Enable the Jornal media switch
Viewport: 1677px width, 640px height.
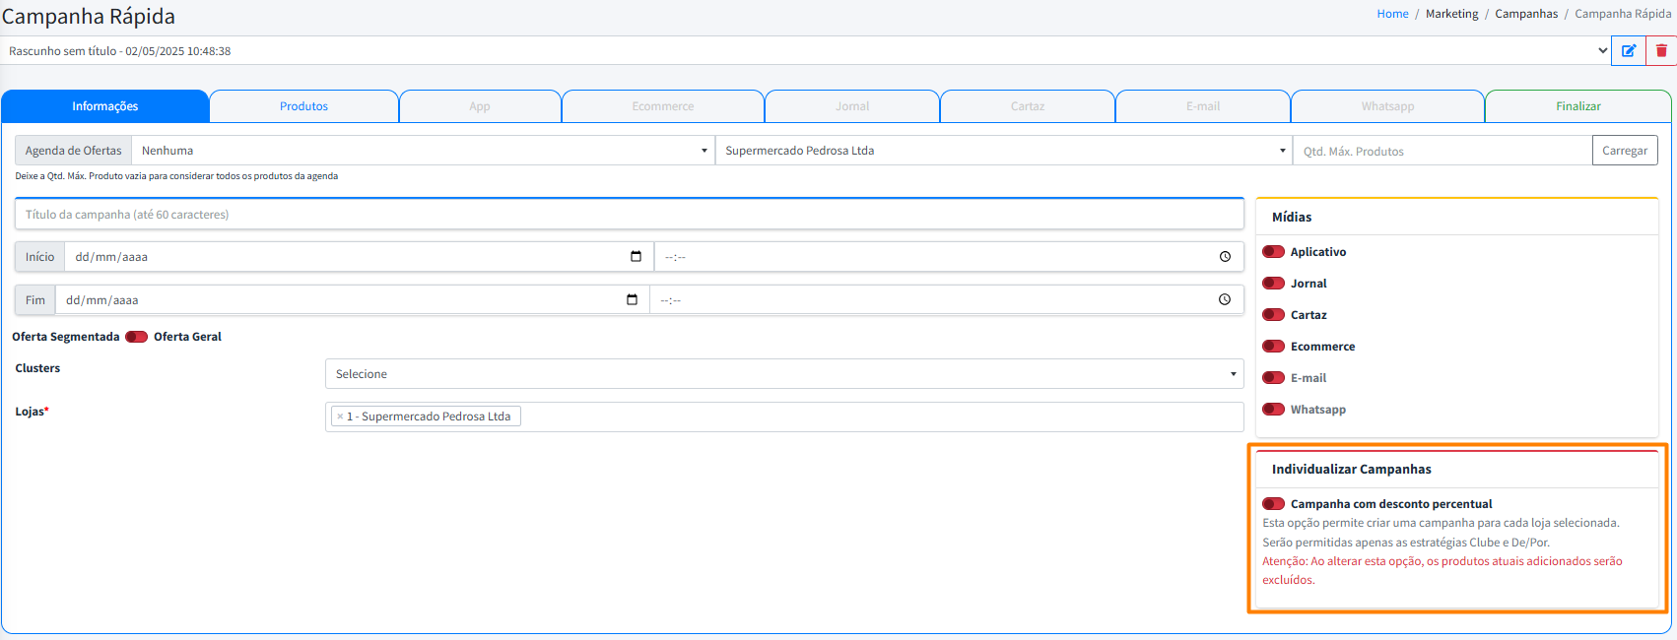click(1273, 284)
